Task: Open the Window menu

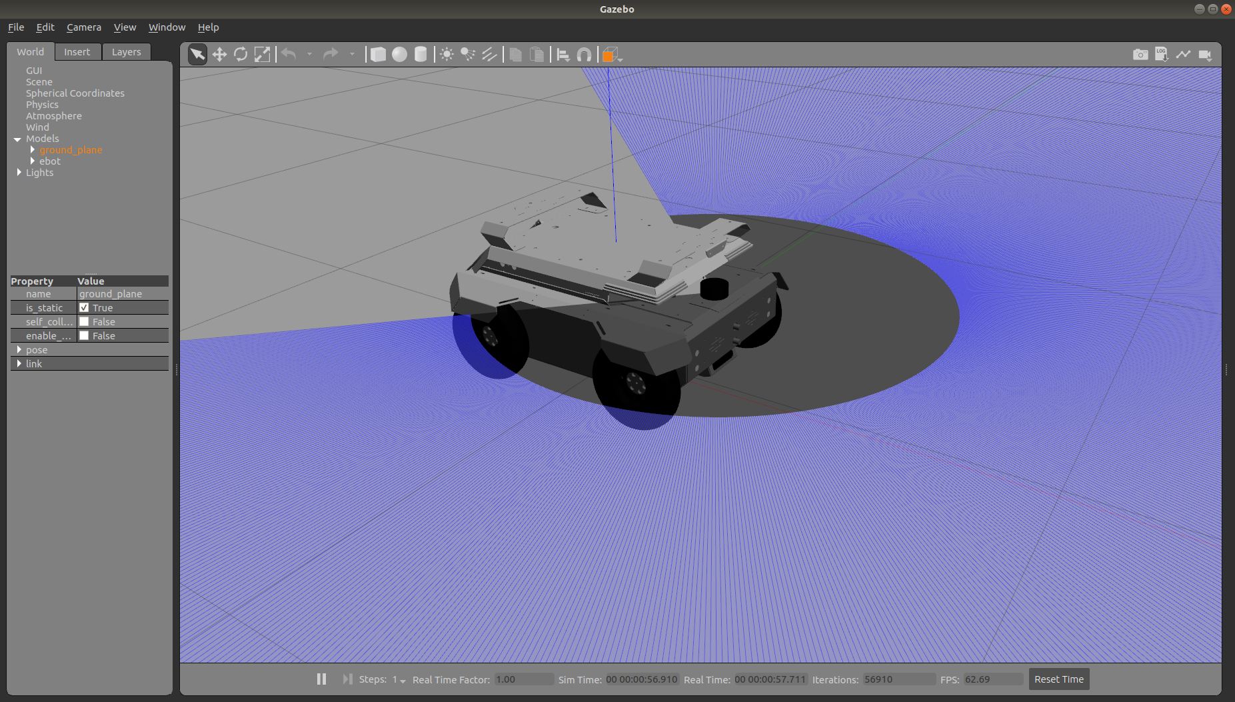Action: click(167, 27)
